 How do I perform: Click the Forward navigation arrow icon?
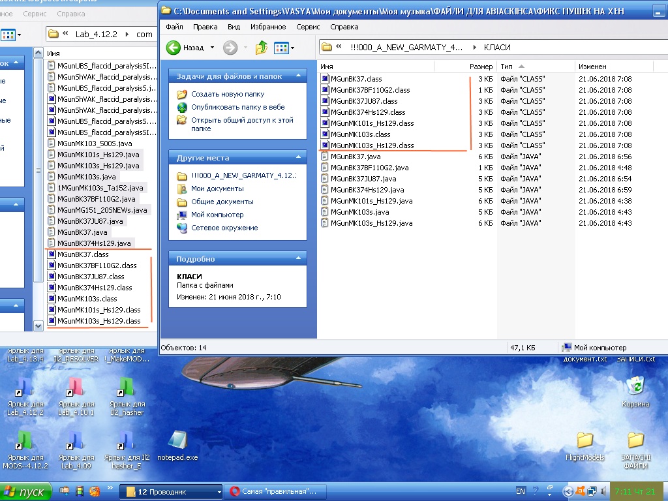pos(230,48)
